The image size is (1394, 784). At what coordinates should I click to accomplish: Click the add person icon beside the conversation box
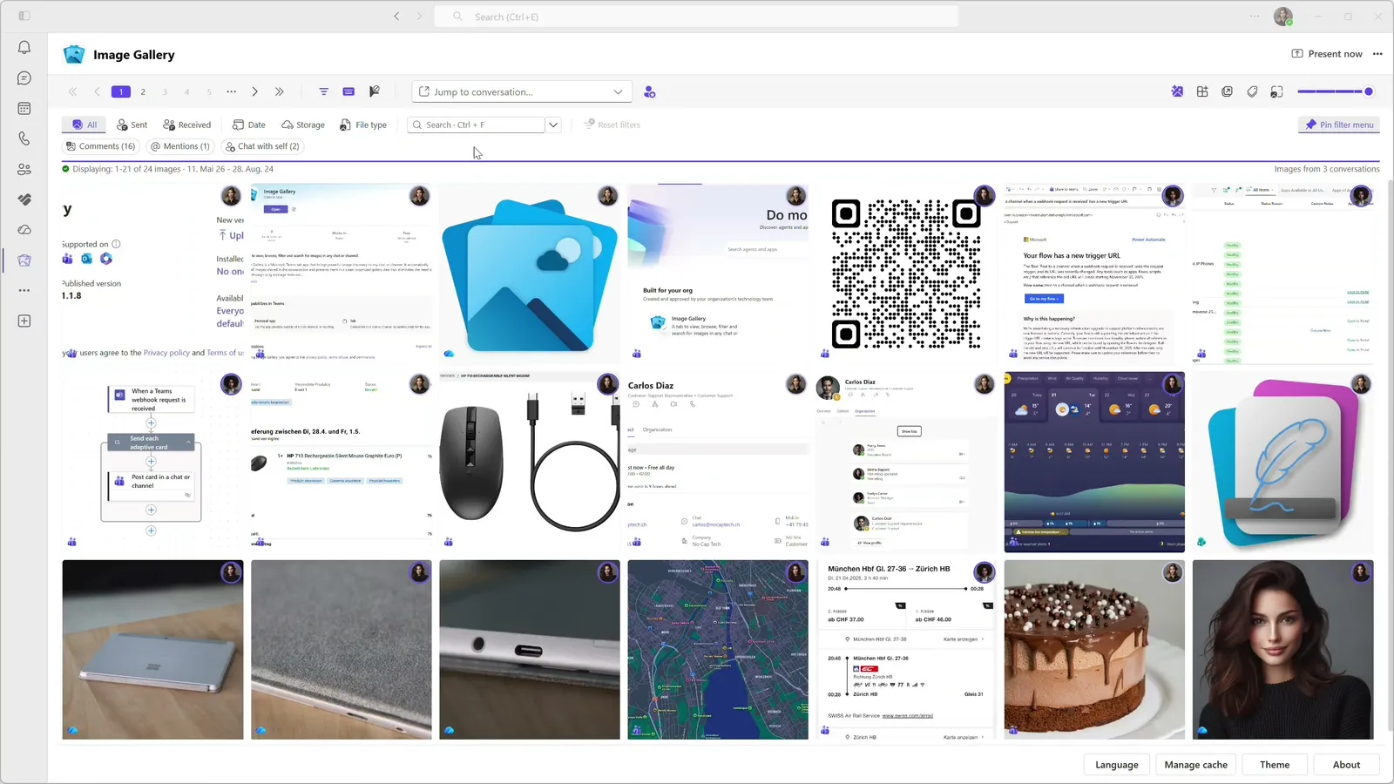(x=649, y=91)
